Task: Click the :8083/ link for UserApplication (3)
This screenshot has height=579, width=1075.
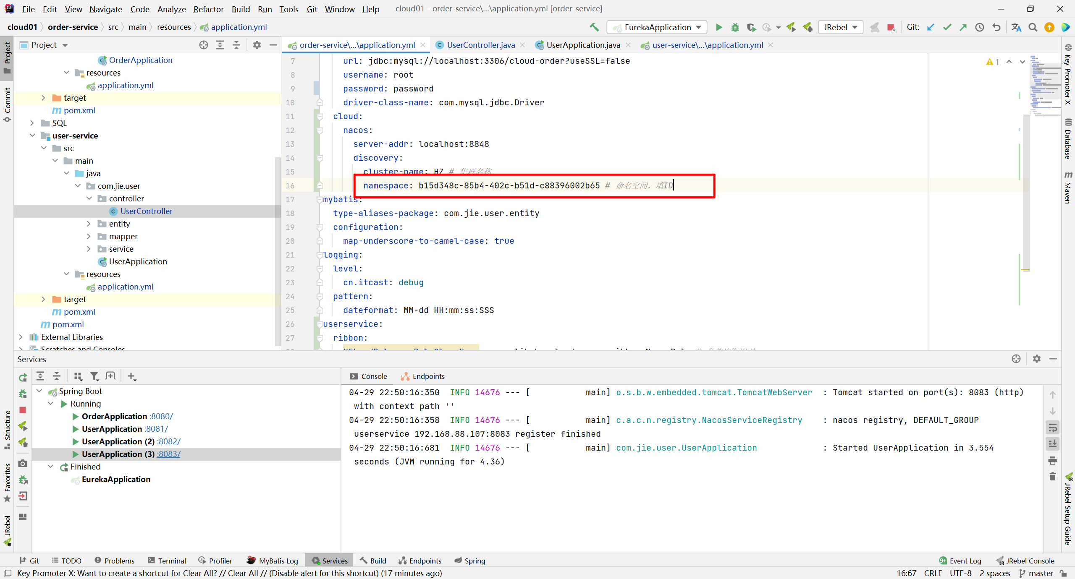Action: [168, 454]
